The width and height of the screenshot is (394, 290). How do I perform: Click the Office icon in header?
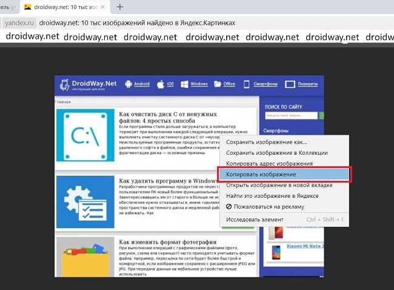tap(217, 84)
